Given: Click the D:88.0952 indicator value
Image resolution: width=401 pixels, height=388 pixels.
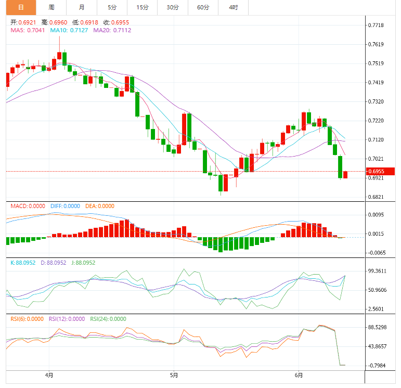Looking at the screenshot, I should click(x=54, y=263).
